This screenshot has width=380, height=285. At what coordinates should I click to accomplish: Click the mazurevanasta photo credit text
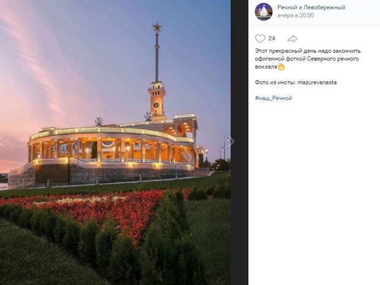(317, 82)
